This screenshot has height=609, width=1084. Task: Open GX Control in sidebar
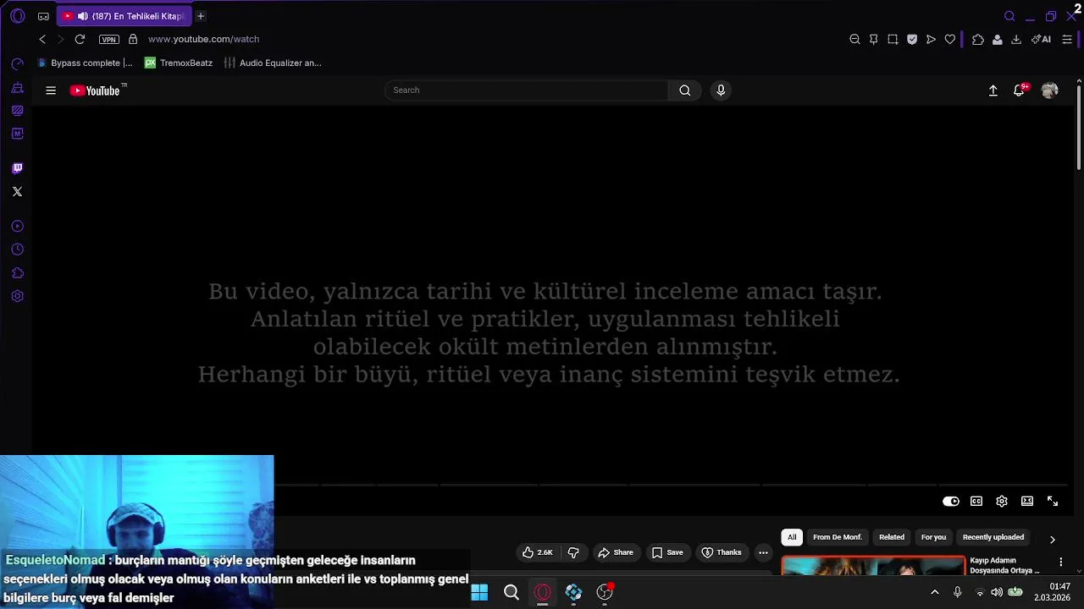click(17, 64)
